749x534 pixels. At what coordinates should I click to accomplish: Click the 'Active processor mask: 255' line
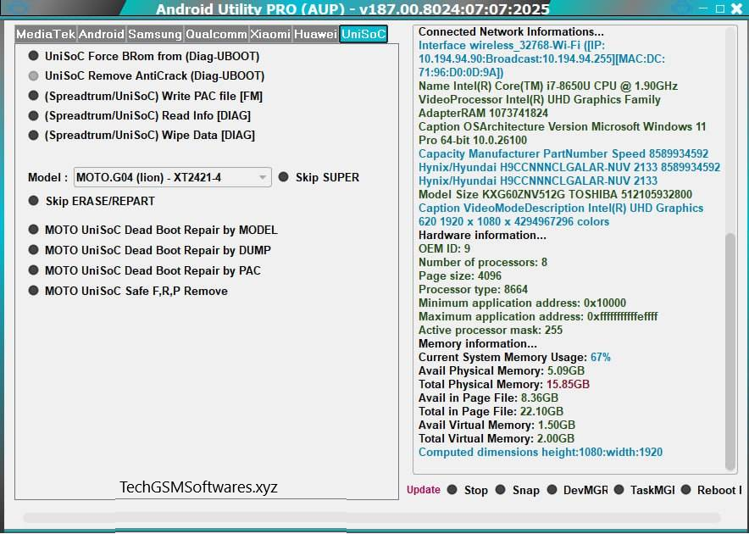click(491, 331)
